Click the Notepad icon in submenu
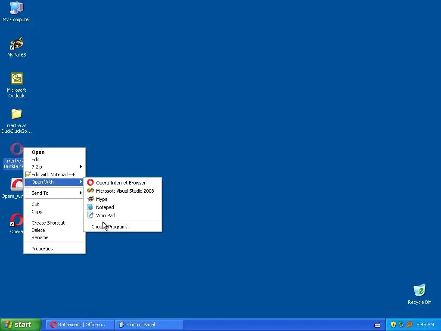The image size is (441, 331). 90,207
